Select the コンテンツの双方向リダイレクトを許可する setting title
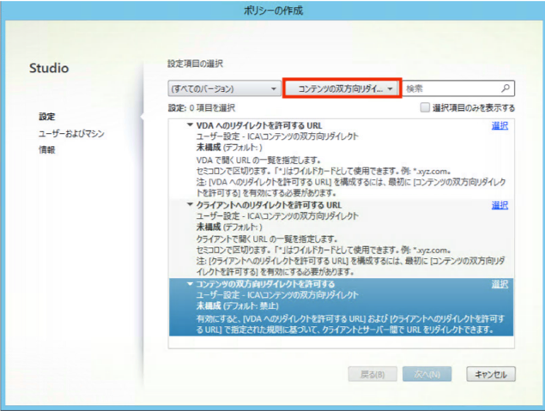545x411 pixels. (265, 284)
